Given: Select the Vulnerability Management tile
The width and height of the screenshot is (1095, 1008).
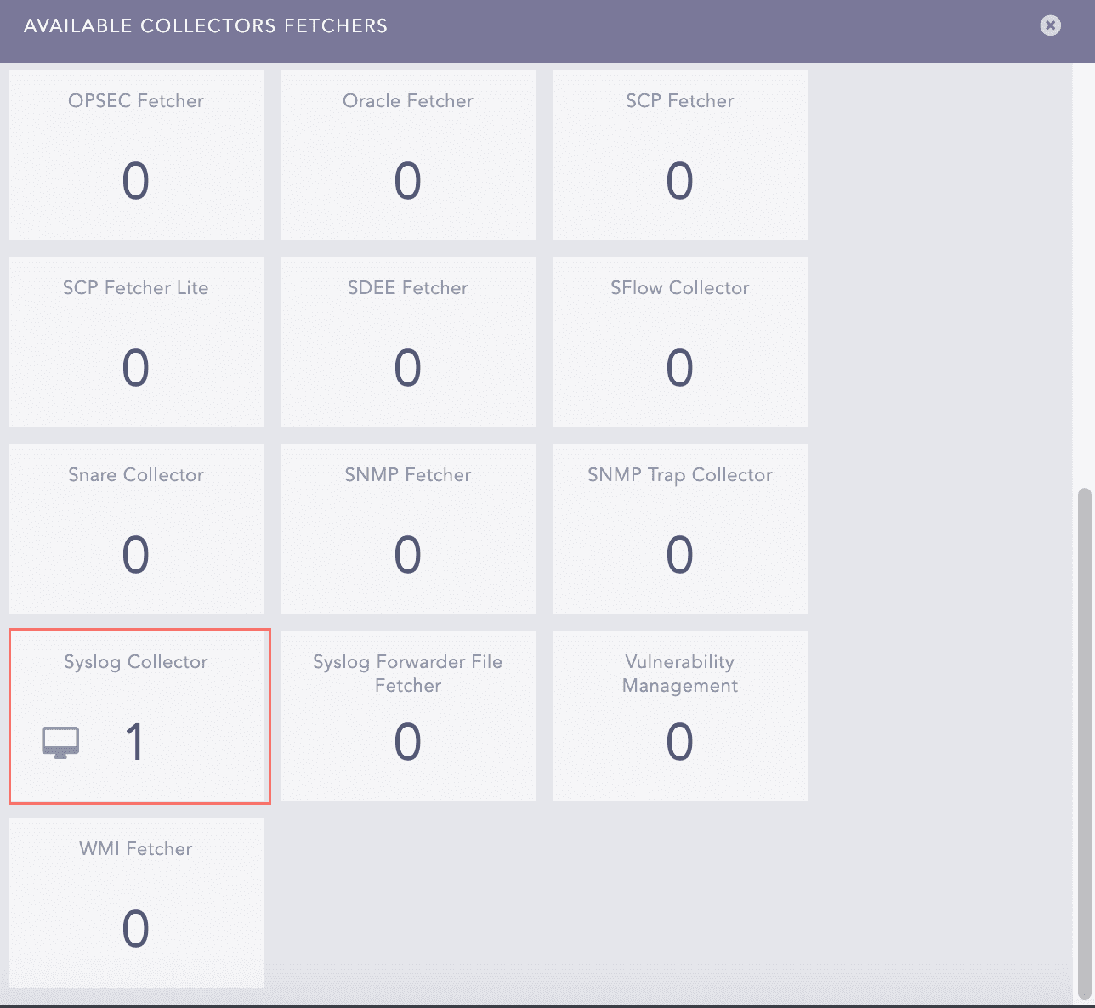Looking at the screenshot, I should (x=680, y=716).
